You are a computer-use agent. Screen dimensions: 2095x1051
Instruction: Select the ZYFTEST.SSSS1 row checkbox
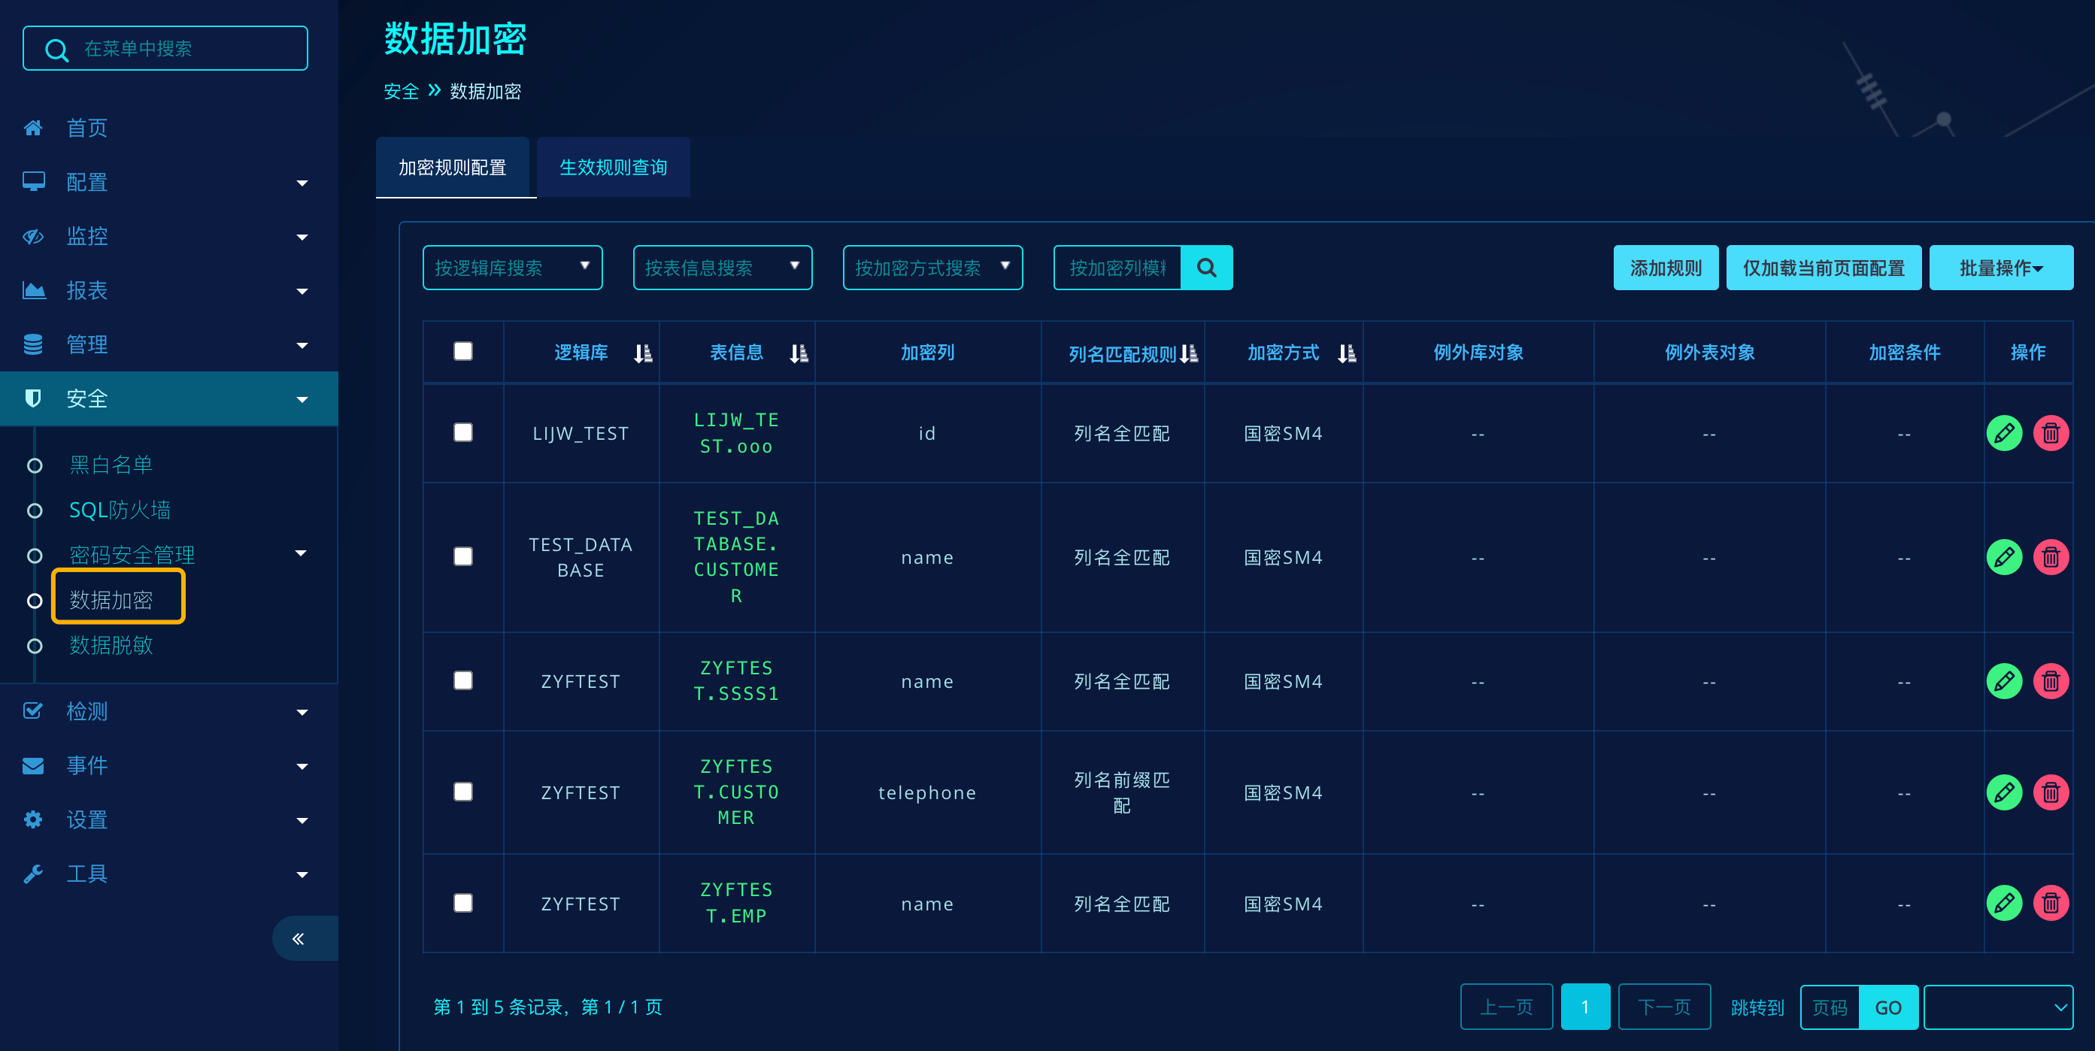tap(462, 680)
